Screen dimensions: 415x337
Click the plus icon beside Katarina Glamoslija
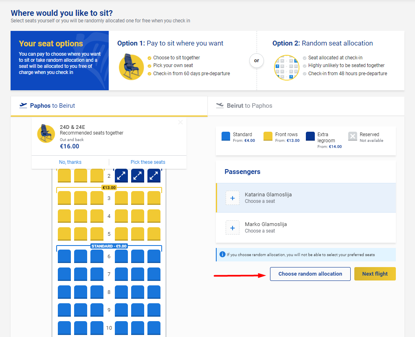point(233,198)
